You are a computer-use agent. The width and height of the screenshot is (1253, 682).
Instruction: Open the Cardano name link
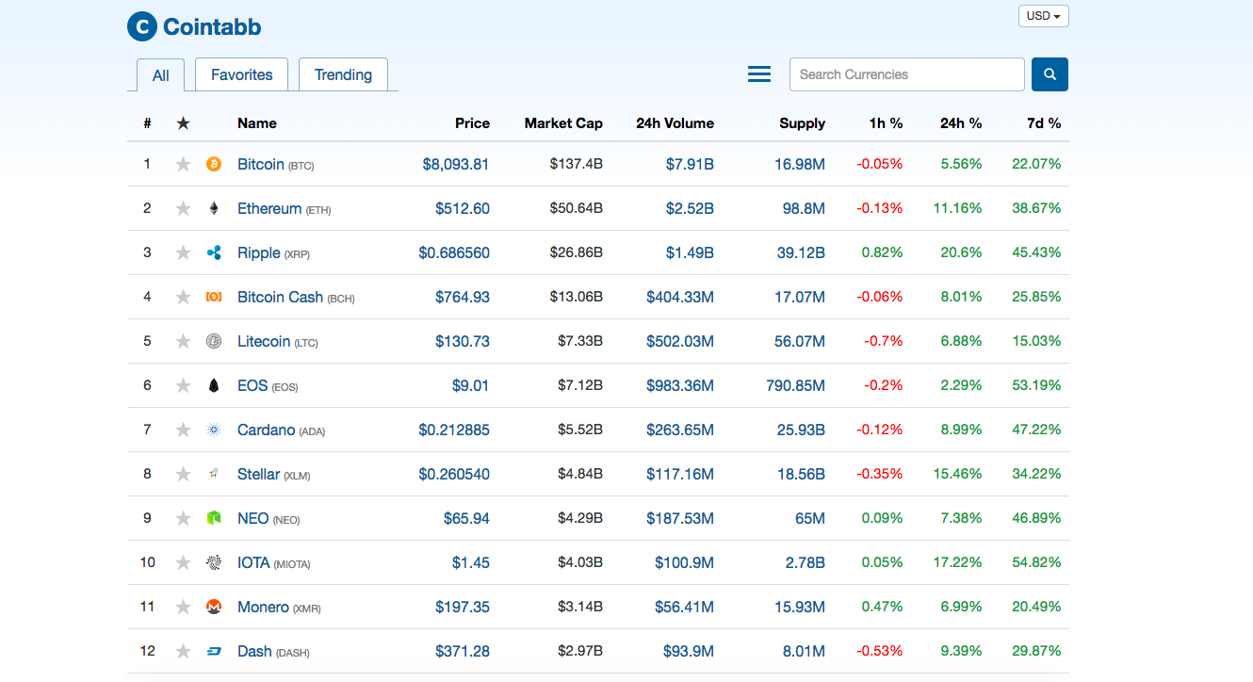[267, 430]
